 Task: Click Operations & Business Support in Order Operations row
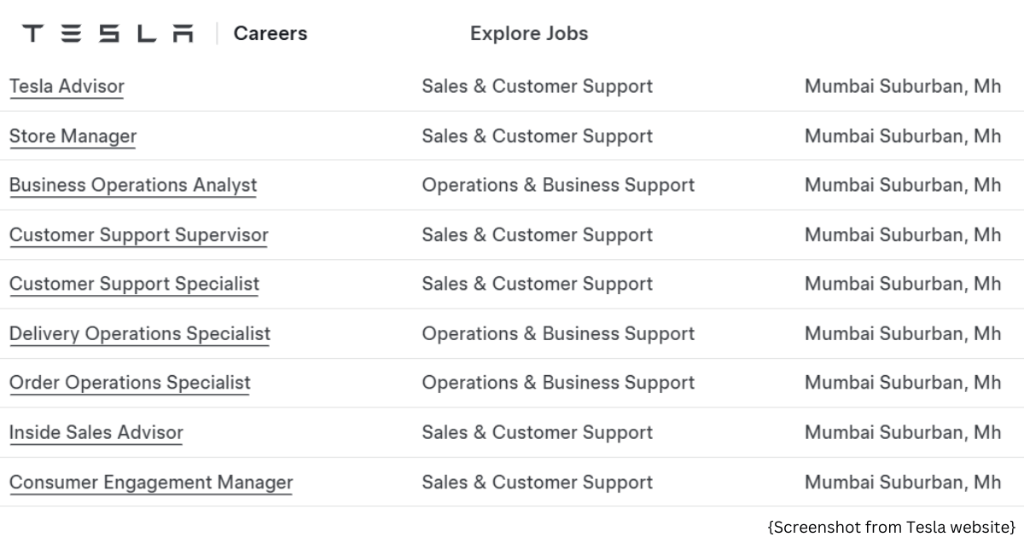point(558,383)
